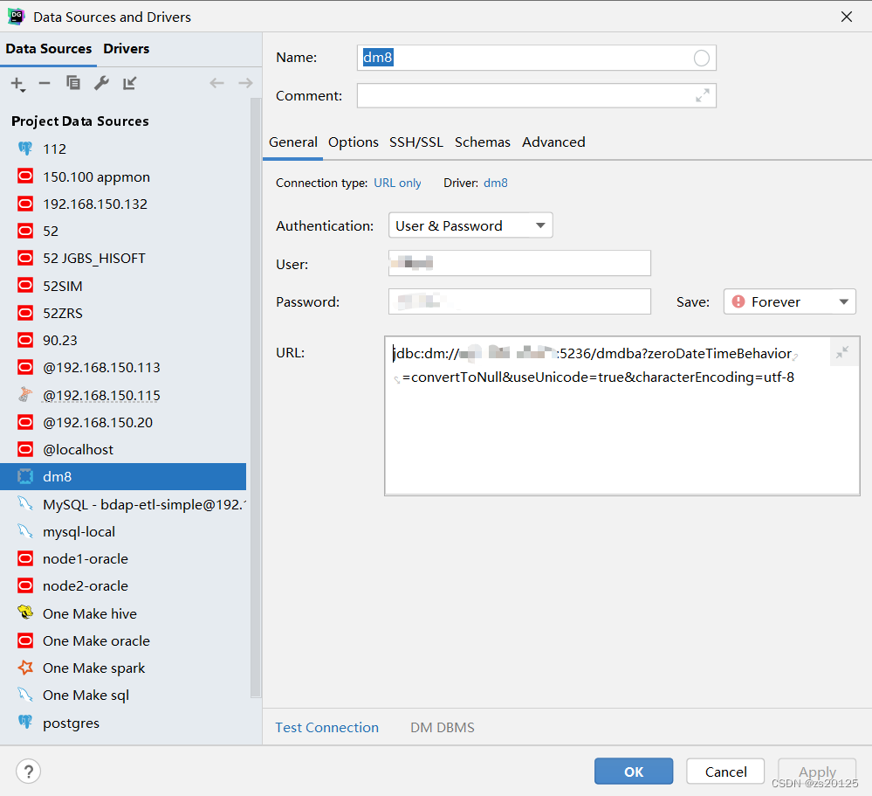Image resolution: width=872 pixels, height=796 pixels.
Task: Remove the selected dm8 data source
Action: click(x=44, y=83)
